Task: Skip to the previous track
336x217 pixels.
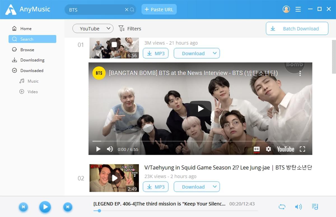Action: [x=23, y=207]
